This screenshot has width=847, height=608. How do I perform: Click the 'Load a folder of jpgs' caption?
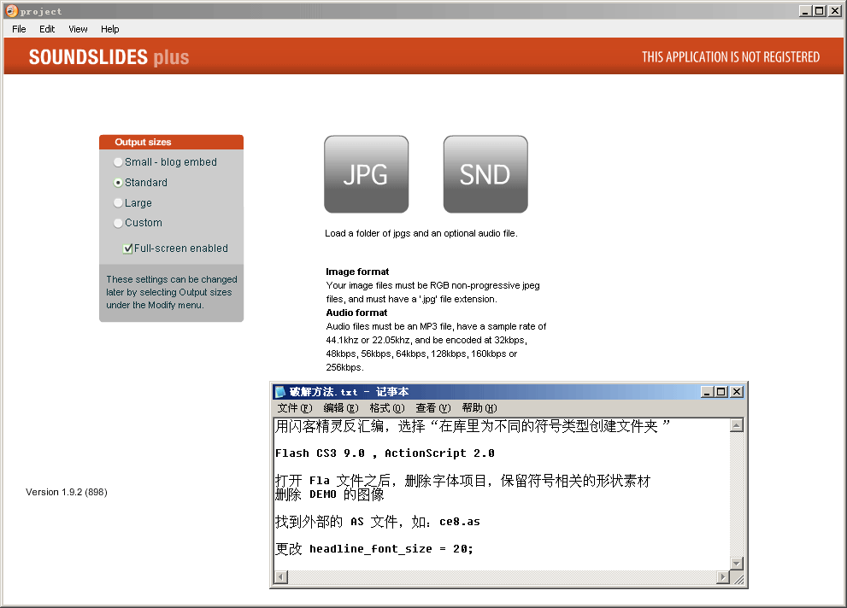[x=421, y=233]
